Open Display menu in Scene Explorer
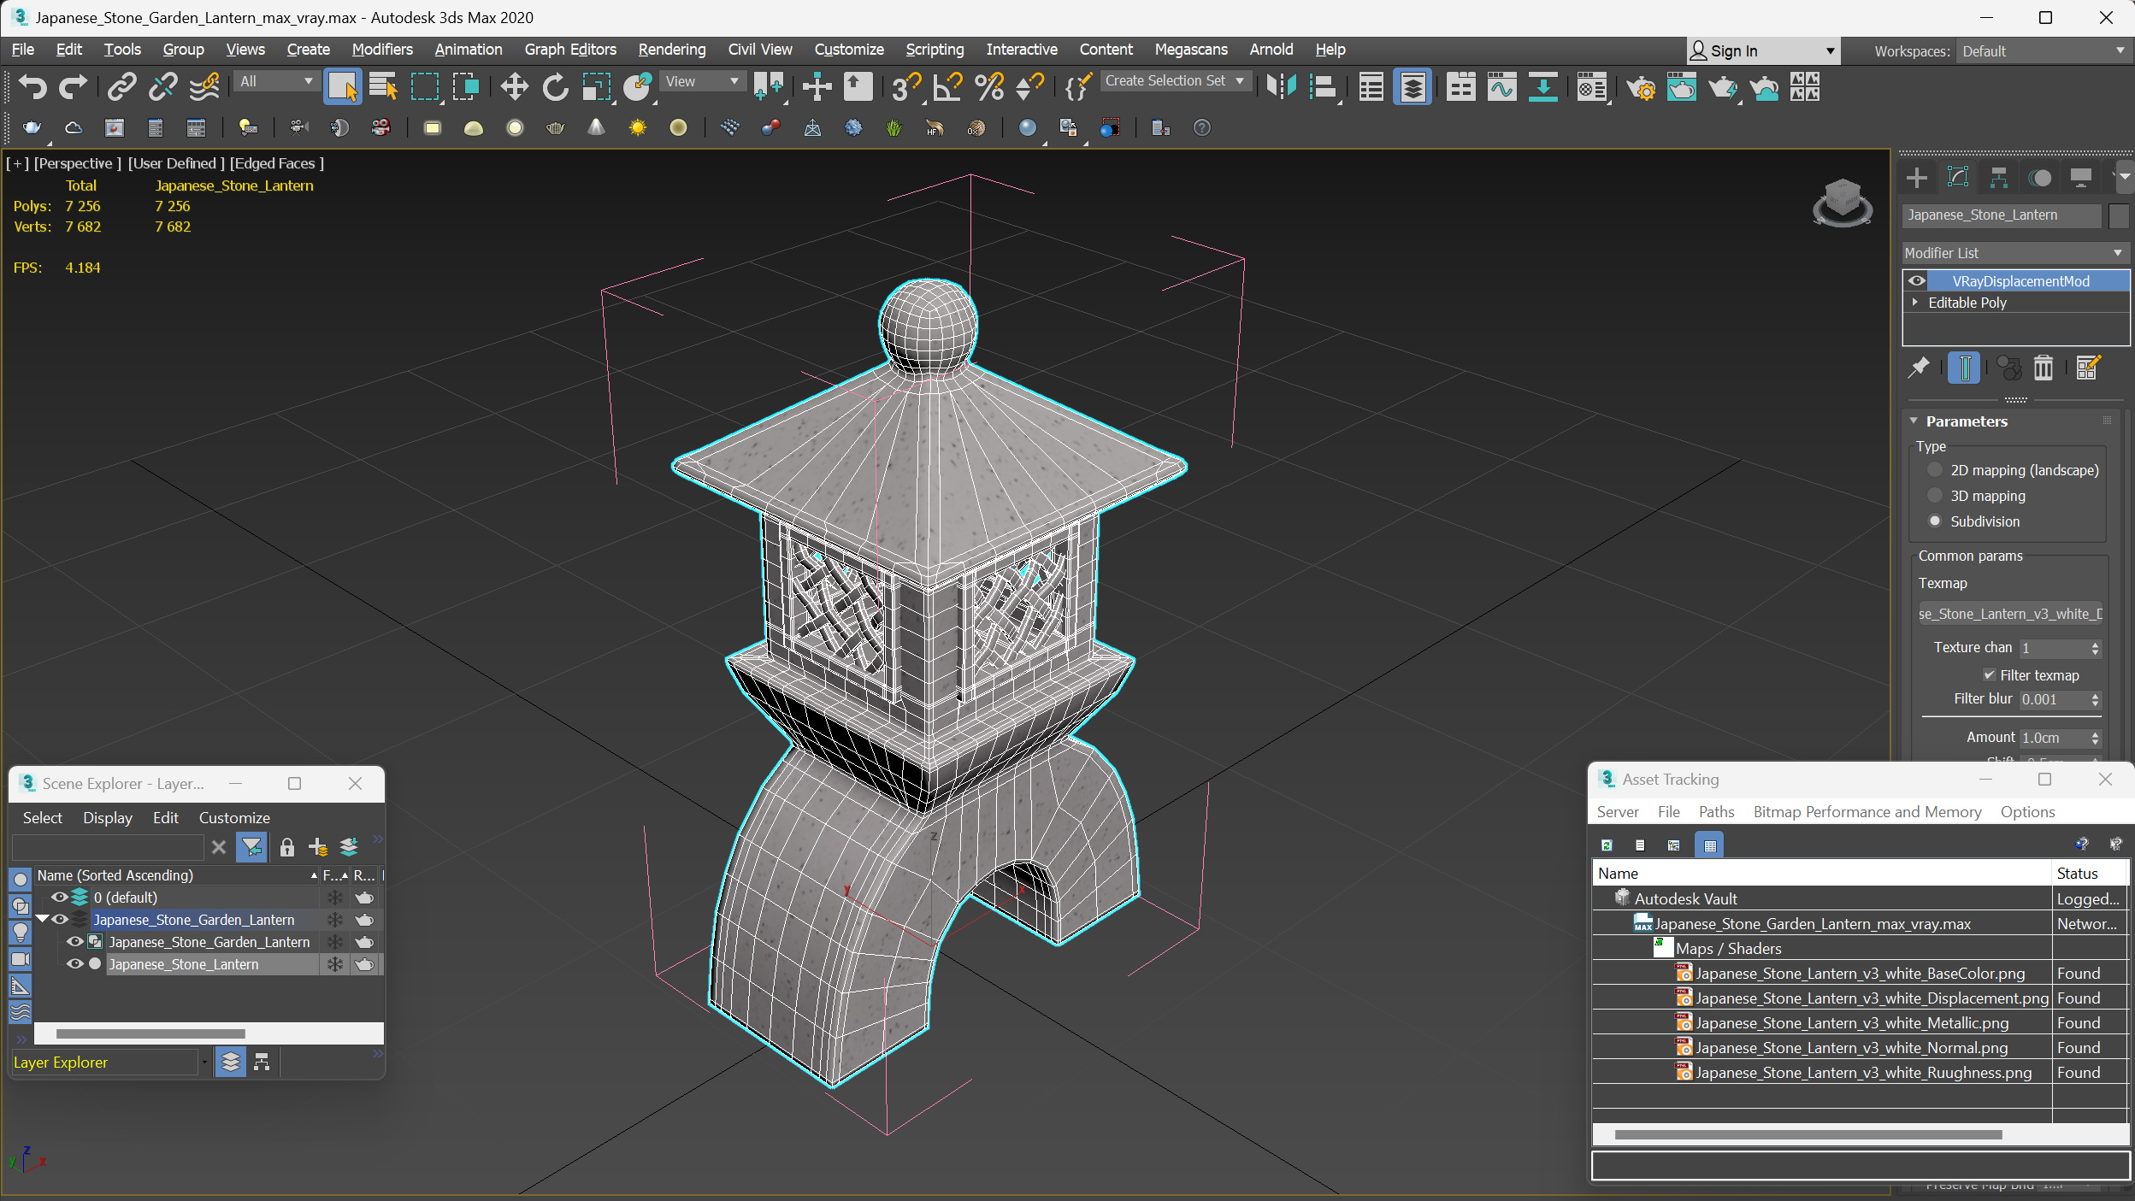Image resolution: width=2135 pixels, height=1201 pixels. click(108, 818)
